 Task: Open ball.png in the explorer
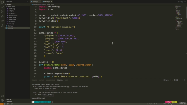click(11, 11)
